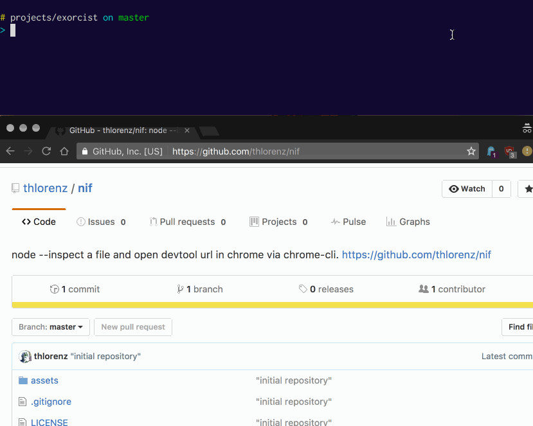Click the .gitignore file icon
Image resolution: width=533 pixels, height=426 pixels.
[x=23, y=402]
